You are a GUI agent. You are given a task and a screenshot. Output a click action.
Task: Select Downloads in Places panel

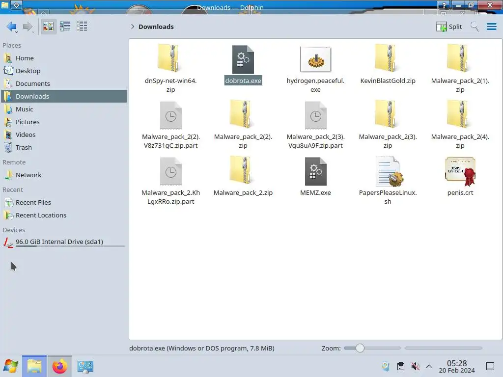(64, 97)
